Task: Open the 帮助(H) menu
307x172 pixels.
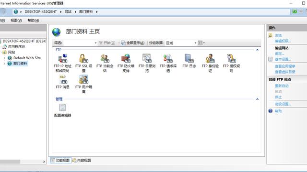Action: [x=33, y=20]
